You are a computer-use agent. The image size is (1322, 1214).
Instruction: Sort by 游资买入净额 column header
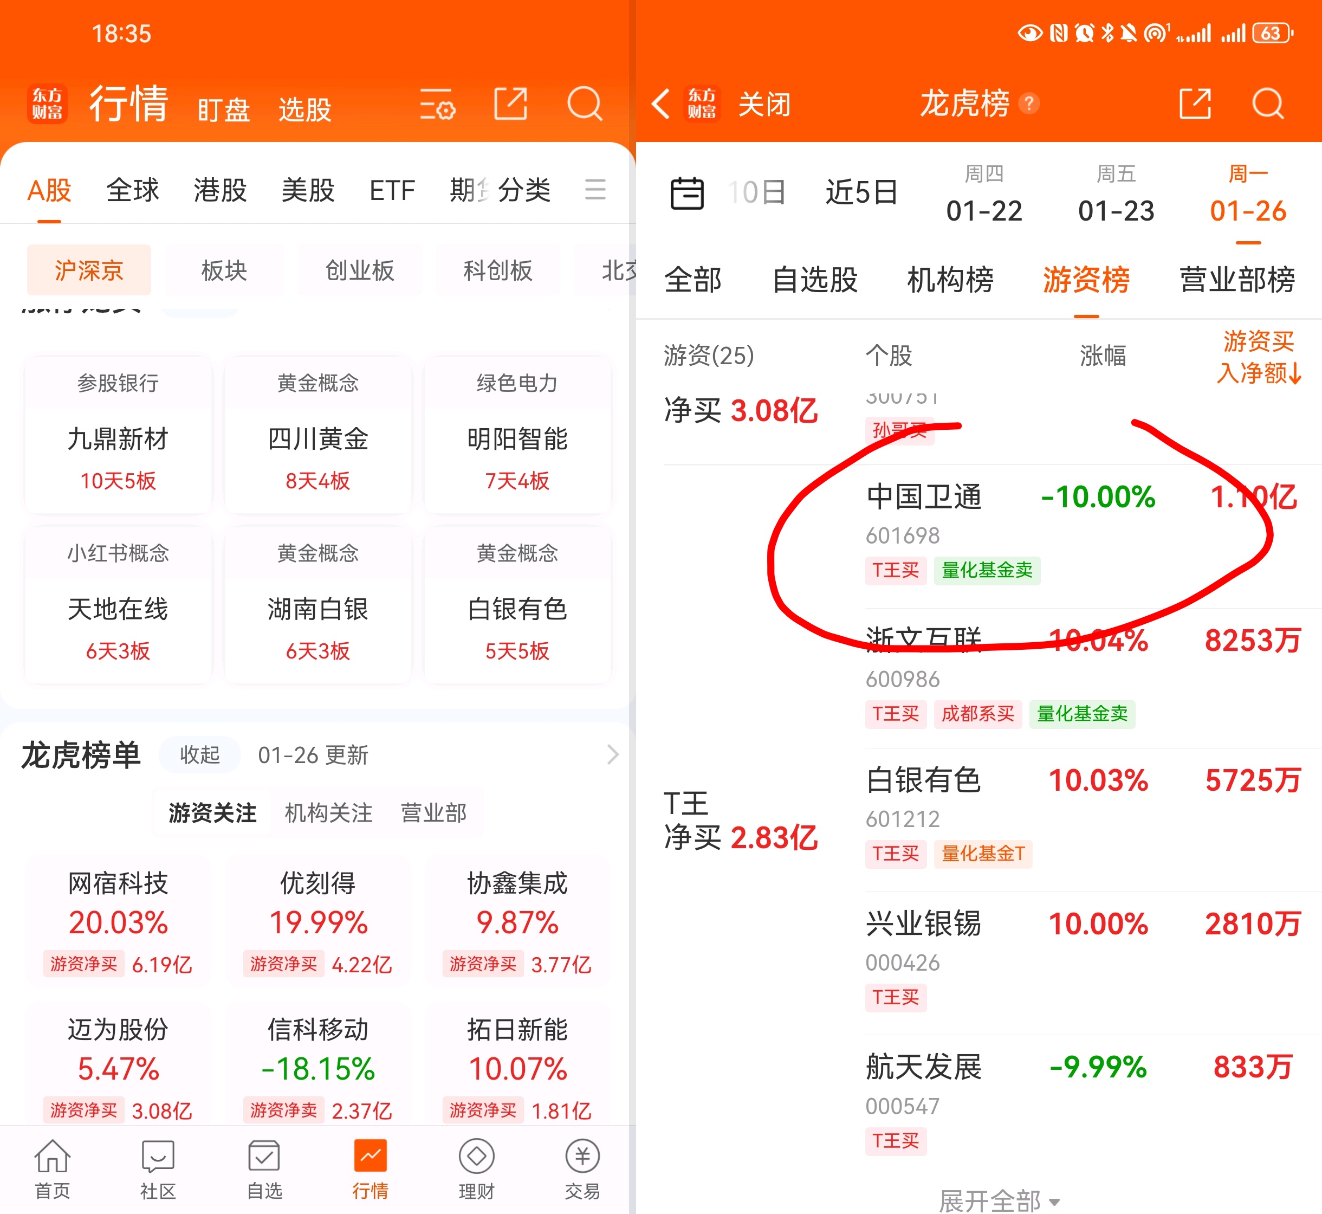(x=1257, y=357)
